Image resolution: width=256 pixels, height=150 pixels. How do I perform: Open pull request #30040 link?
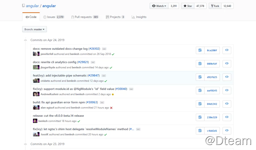tap(121, 89)
